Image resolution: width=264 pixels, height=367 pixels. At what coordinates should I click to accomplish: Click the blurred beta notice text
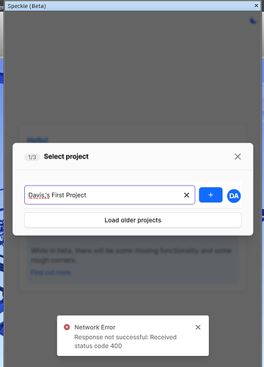click(x=131, y=255)
